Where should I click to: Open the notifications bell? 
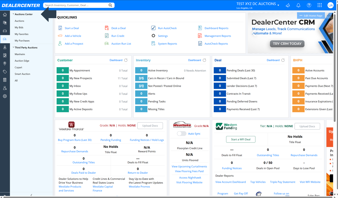pyautogui.click(x=298, y=5)
